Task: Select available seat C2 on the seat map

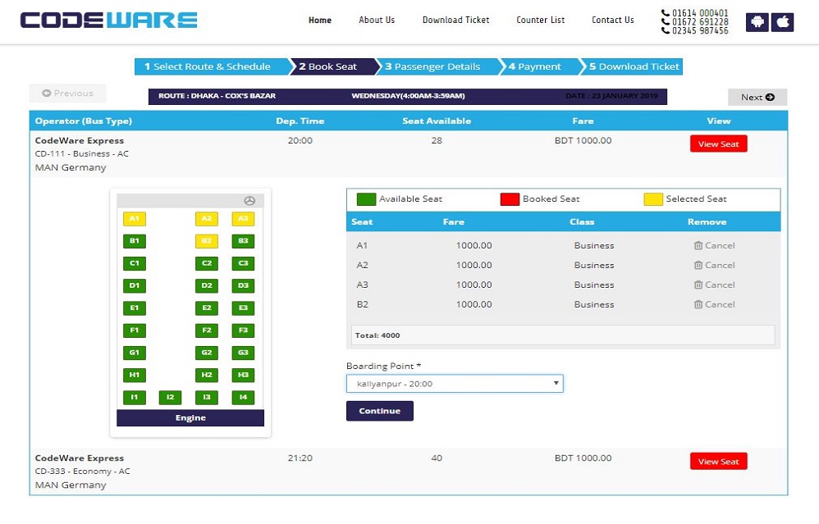Action: pyautogui.click(x=206, y=264)
